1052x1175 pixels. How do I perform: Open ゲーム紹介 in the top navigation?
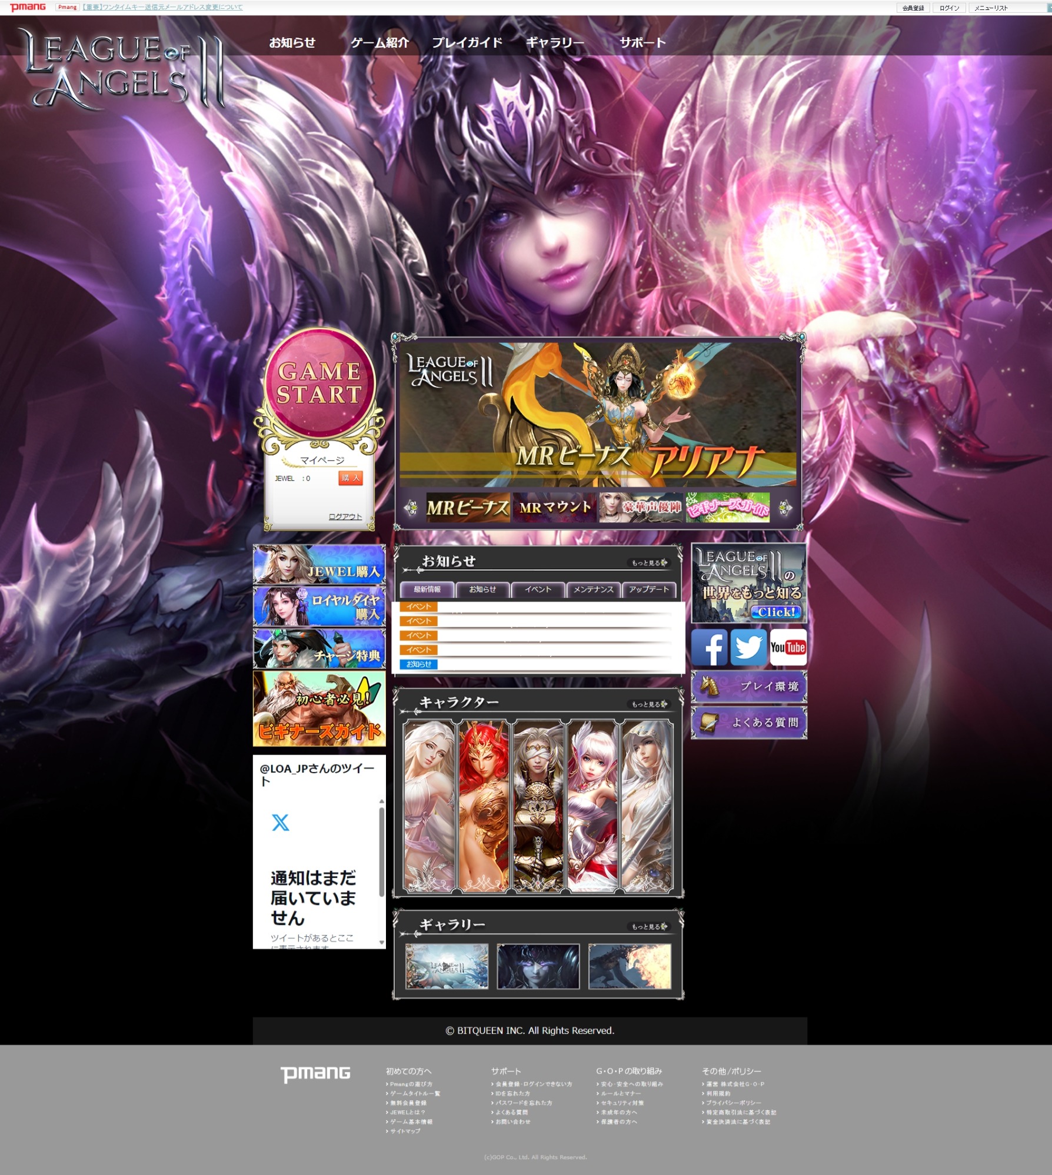pyautogui.click(x=379, y=42)
